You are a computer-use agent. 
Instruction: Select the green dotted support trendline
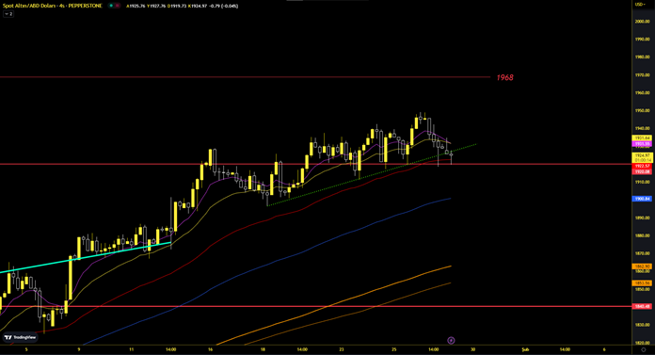[372, 175]
